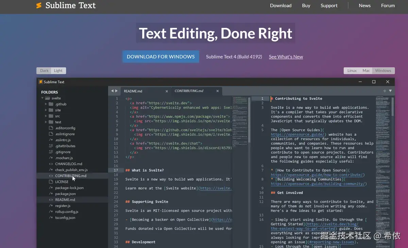Show the Mac version screenshot
This screenshot has height=248, width=408.
(x=366, y=71)
